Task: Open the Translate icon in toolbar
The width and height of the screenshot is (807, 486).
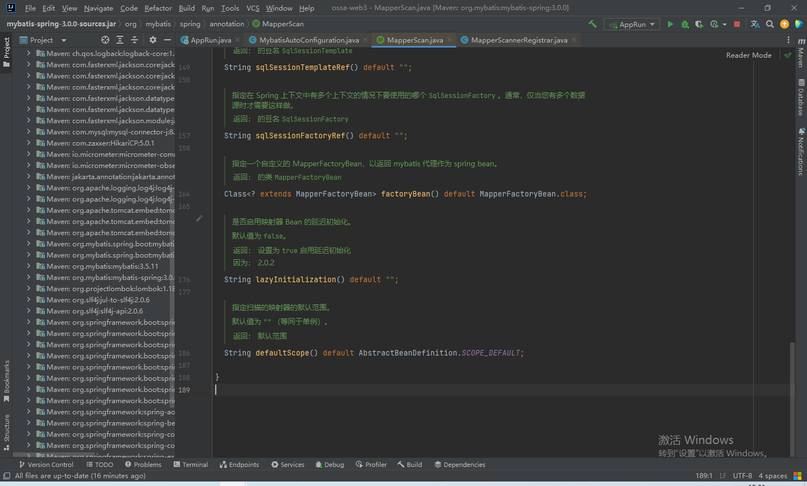Action: (x=755, y=24)
